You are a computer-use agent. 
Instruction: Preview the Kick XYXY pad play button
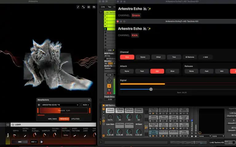(163, 136)
